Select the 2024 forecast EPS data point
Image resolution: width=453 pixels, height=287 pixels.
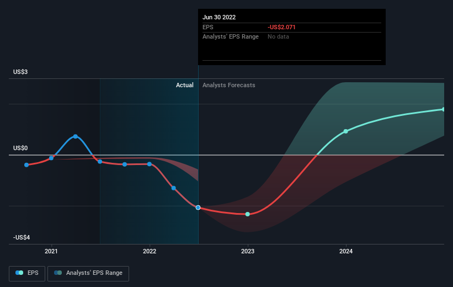coord(345,131)
